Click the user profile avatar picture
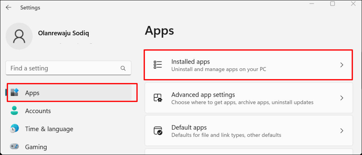The width and height of the screenshot is (362, 155). click(x=19, y=37)
